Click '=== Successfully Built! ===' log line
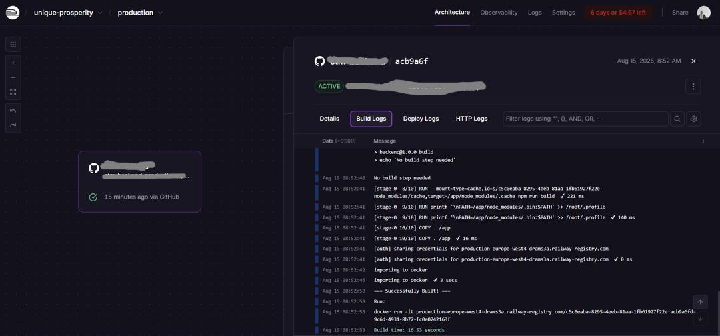The width and height of the screenshot is (720, 336). tap(412, 291)
